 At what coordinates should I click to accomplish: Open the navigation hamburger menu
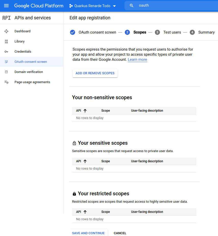point(6,6)
